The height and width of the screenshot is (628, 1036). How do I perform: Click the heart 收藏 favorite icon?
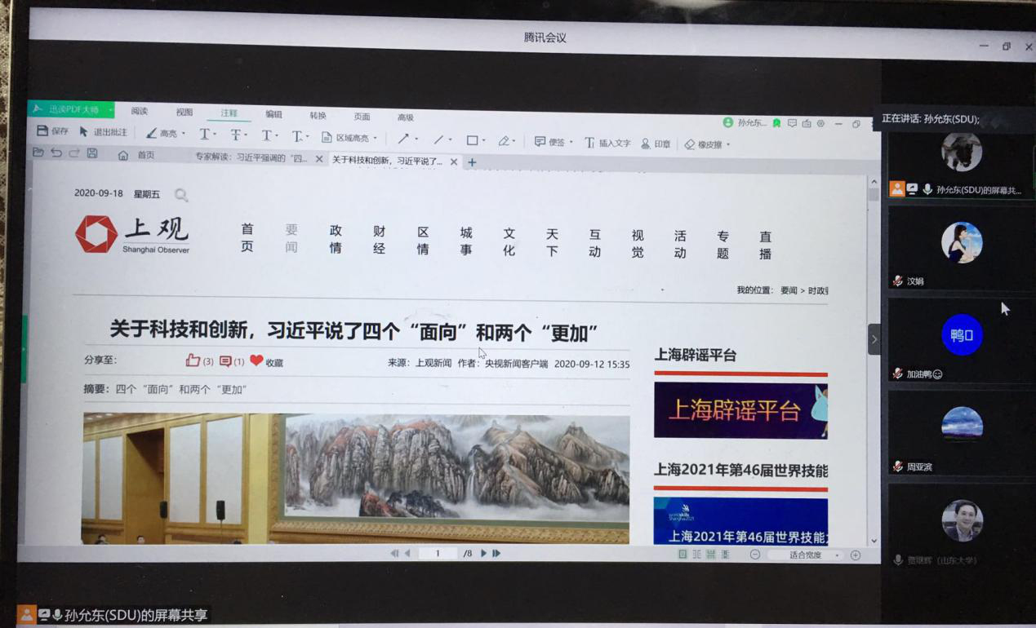click(x=256, y=360)
